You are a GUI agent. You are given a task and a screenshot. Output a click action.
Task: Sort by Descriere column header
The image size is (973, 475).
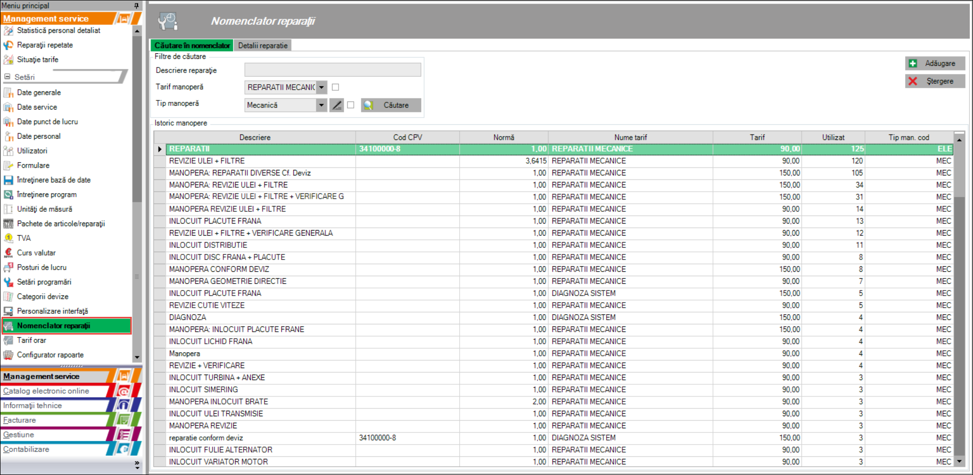(255, 137)
